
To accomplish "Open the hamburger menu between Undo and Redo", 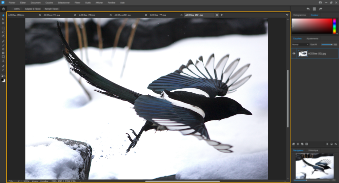I will click(x=314, y=9).
